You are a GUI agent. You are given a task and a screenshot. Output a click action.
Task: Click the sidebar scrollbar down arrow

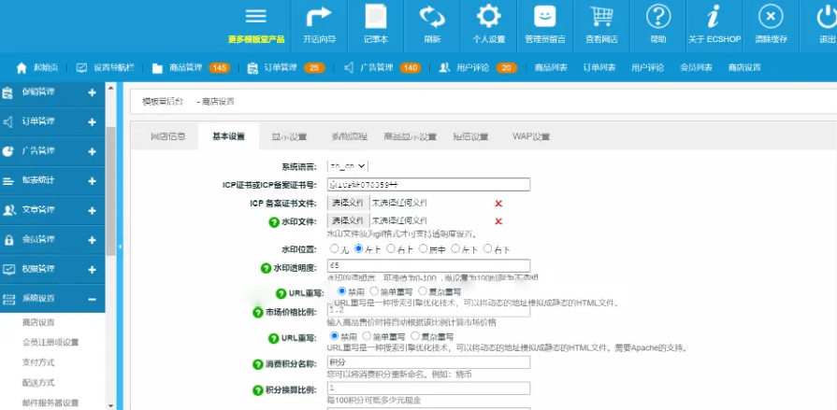110,405
